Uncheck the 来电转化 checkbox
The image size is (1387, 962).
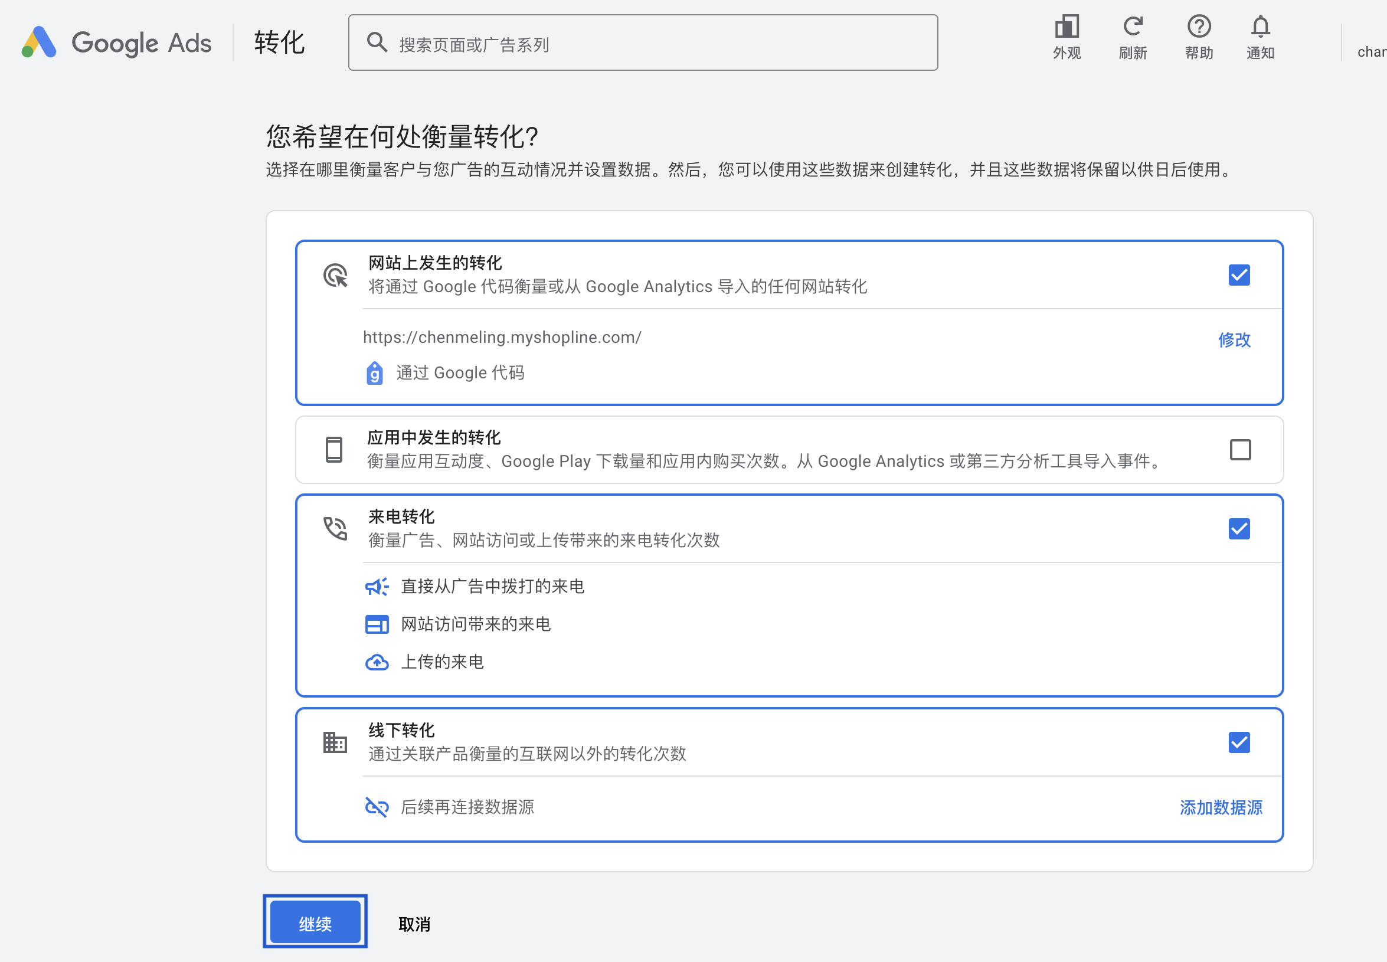(x=1239, y=529)
